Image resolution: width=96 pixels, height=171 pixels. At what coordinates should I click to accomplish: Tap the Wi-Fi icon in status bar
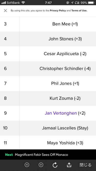[23, 3]
